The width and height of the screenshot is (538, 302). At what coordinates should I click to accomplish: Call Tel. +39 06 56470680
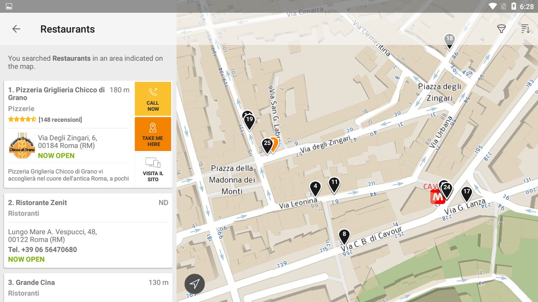coord(42,250)
